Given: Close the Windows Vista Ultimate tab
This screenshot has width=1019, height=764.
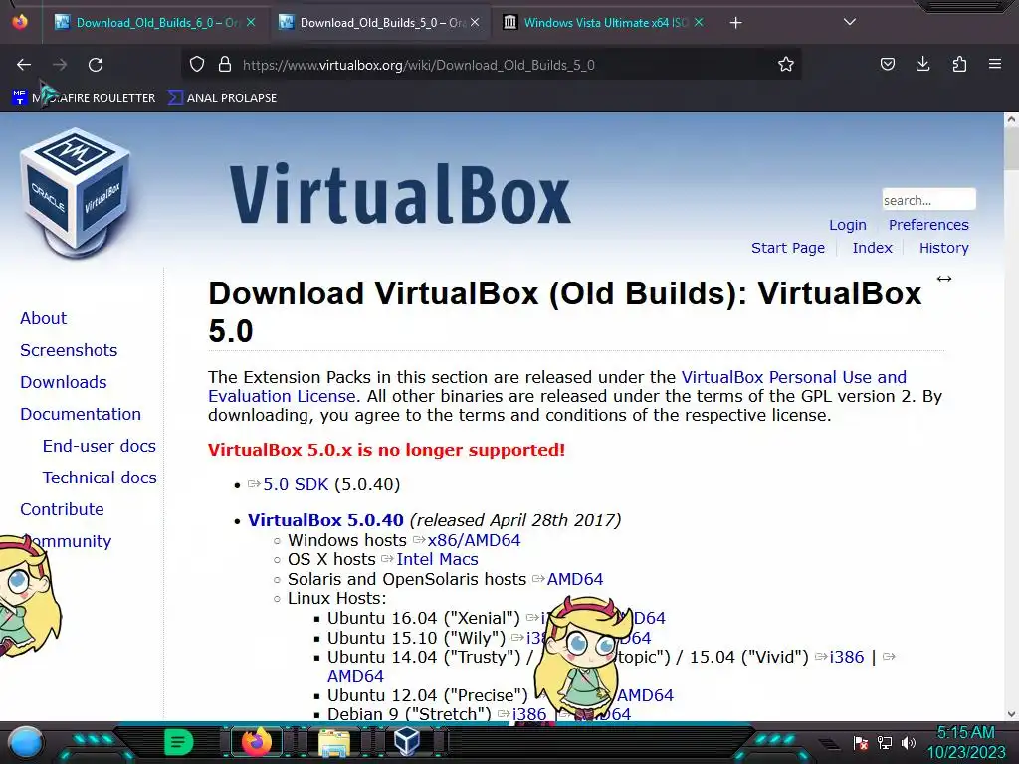Looking at the screenshot, I should pos(699,23).
